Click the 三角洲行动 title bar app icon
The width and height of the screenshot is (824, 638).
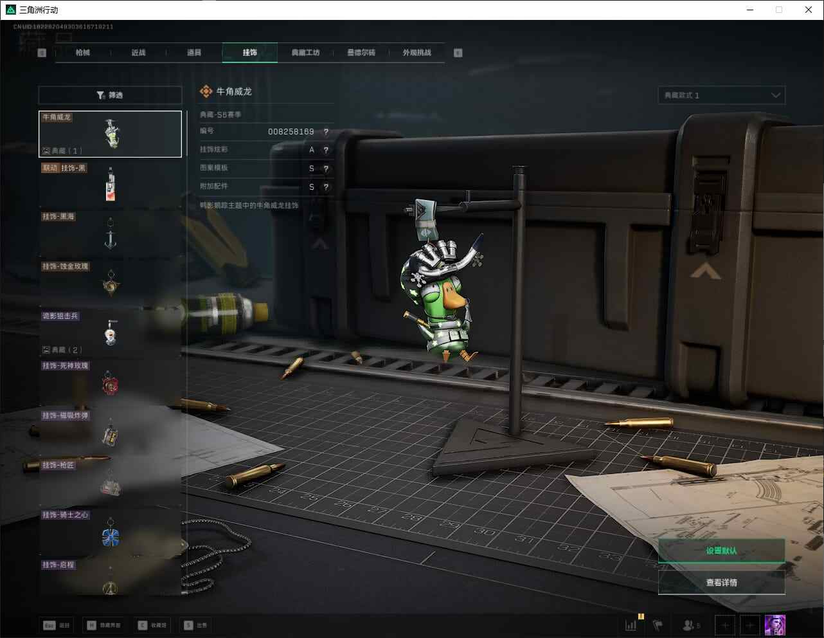click(x=10, y=10)
